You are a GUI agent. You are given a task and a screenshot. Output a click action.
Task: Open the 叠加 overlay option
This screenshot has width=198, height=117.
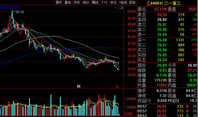(x=68, y=2)
